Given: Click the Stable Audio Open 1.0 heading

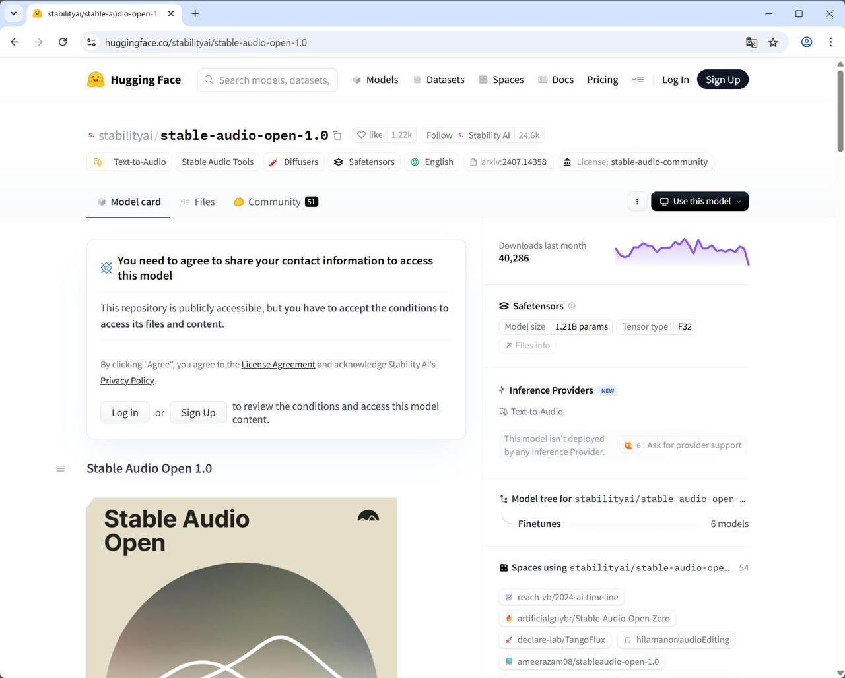Looking at the screenshot, I should coord(149,468).
